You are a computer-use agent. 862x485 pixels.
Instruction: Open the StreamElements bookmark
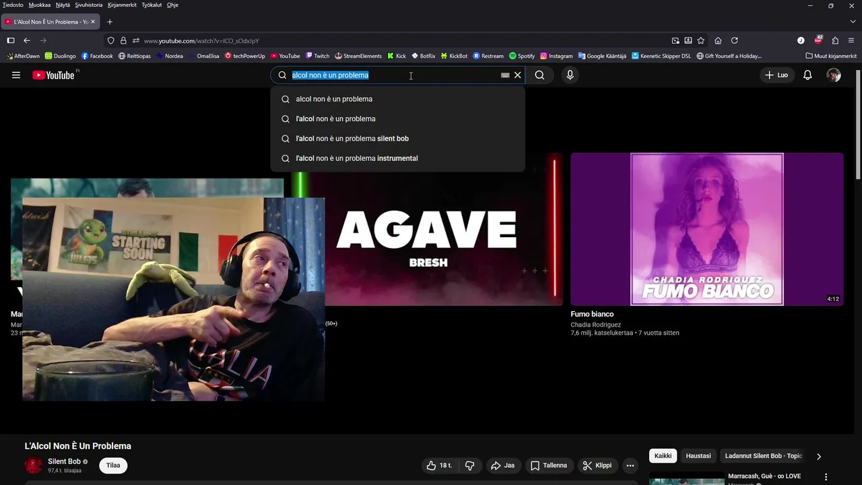point(358,56)
